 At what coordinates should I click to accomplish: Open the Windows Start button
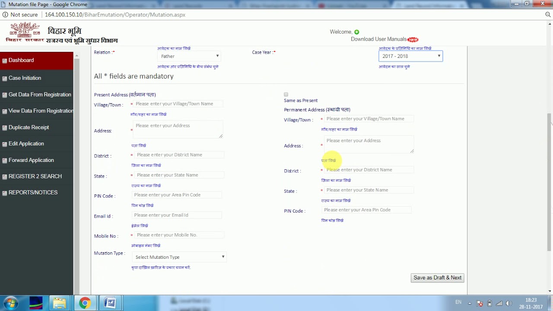pos(11,303)
